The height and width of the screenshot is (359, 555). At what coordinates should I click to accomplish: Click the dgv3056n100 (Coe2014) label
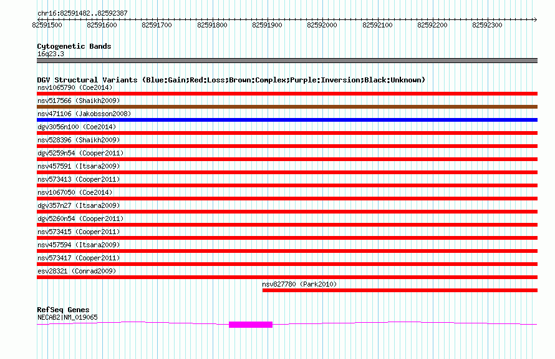coord(77,127)
